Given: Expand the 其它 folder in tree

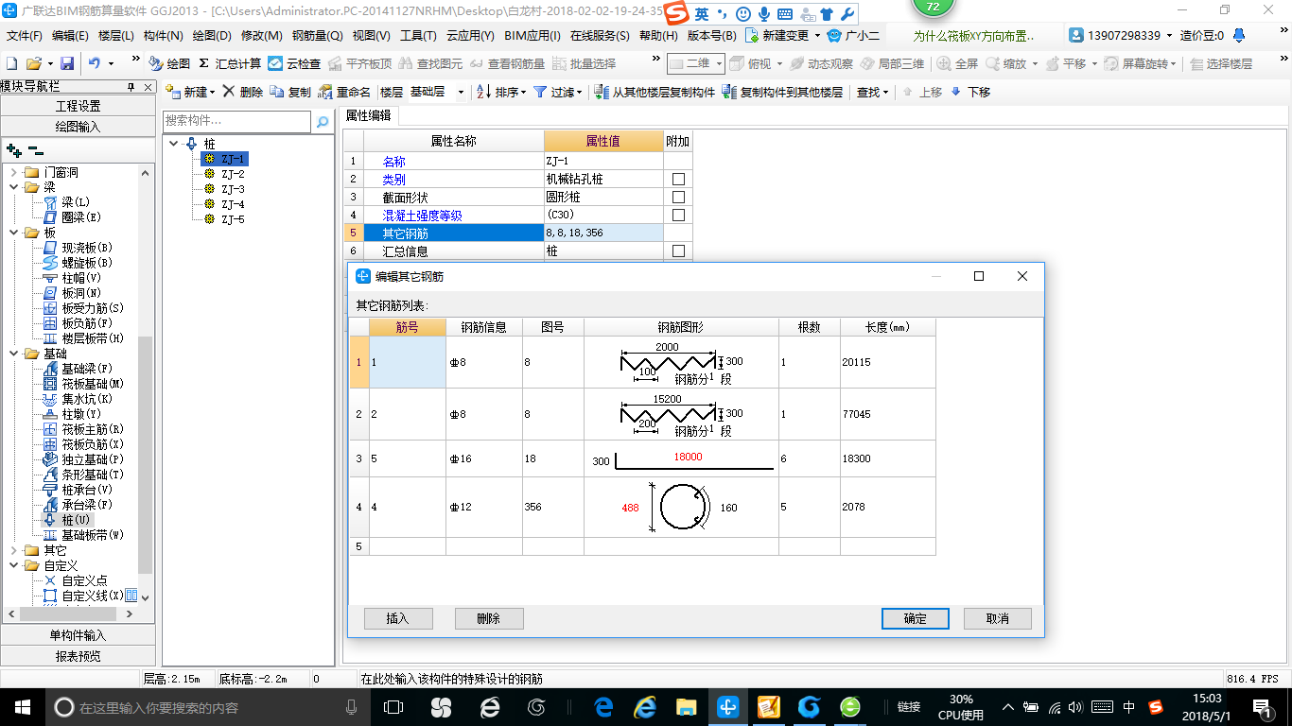Looking at the screenshot, I should click(x=14, y=550).
